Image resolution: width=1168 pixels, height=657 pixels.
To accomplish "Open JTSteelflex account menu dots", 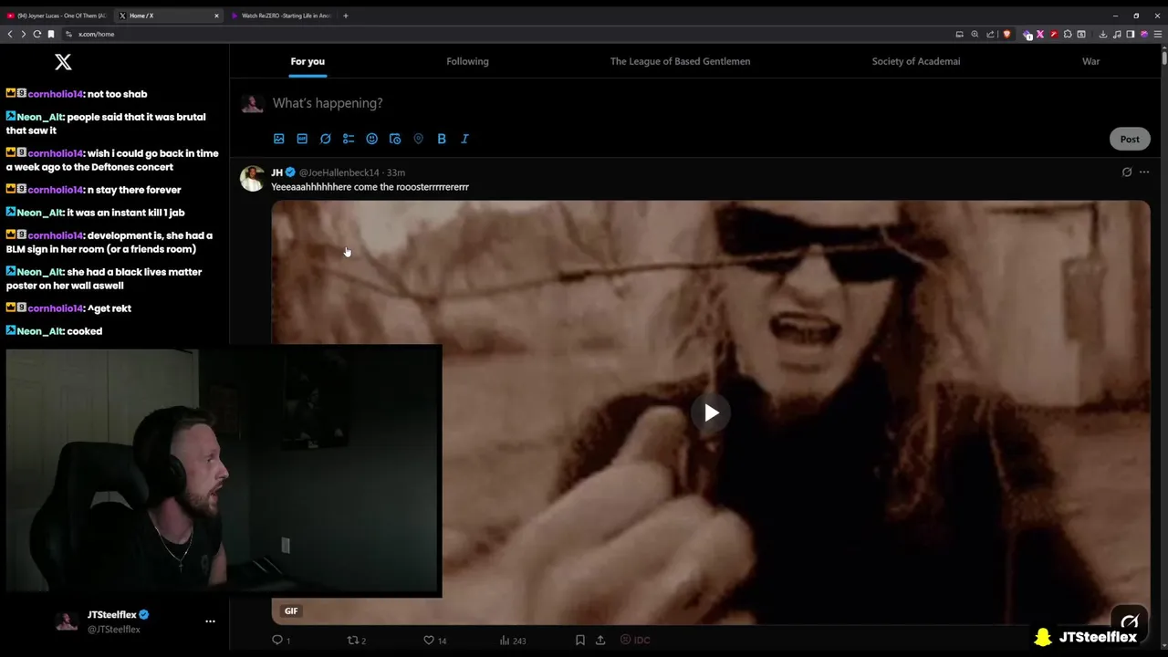I will 210,621.
